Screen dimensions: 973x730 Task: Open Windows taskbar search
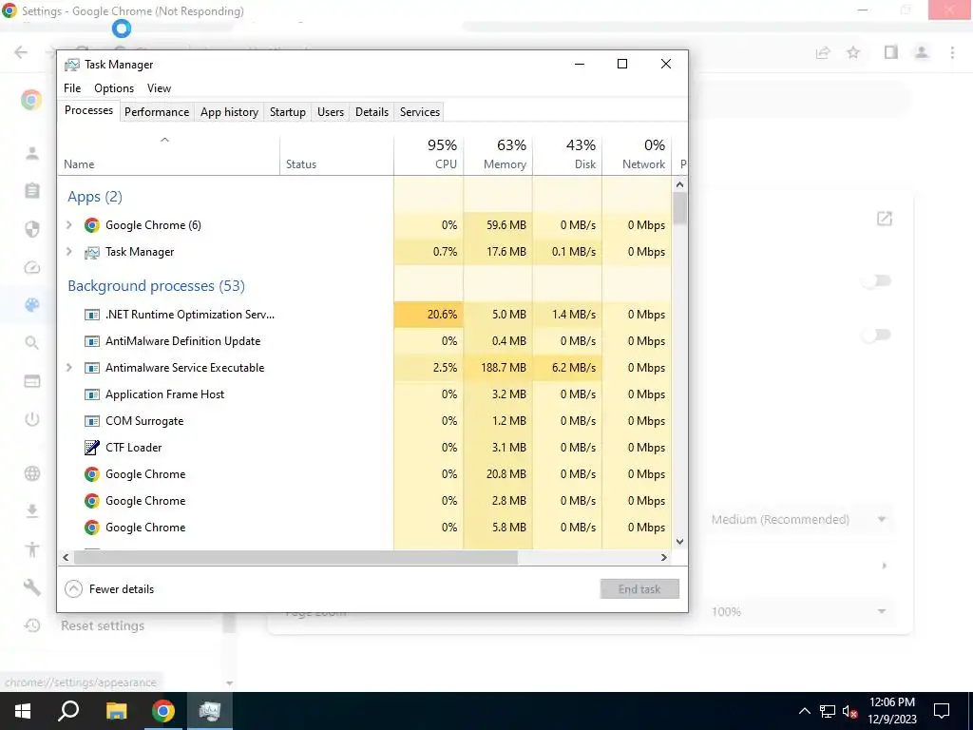(x=68, y=711)
